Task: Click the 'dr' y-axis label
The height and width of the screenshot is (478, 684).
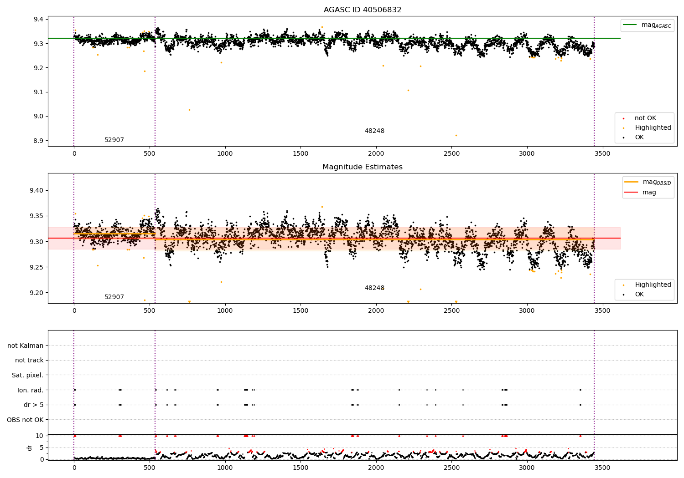Action: (30, 447)
